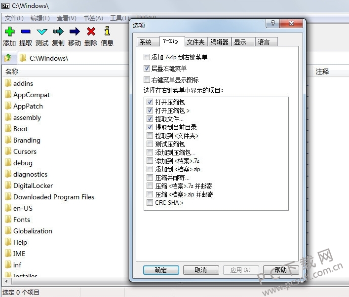Image resolution: width=349 pixels, height=297 pixels.
Task: Close the 选项 dialog with red X
Action: [x=291, y=23]
